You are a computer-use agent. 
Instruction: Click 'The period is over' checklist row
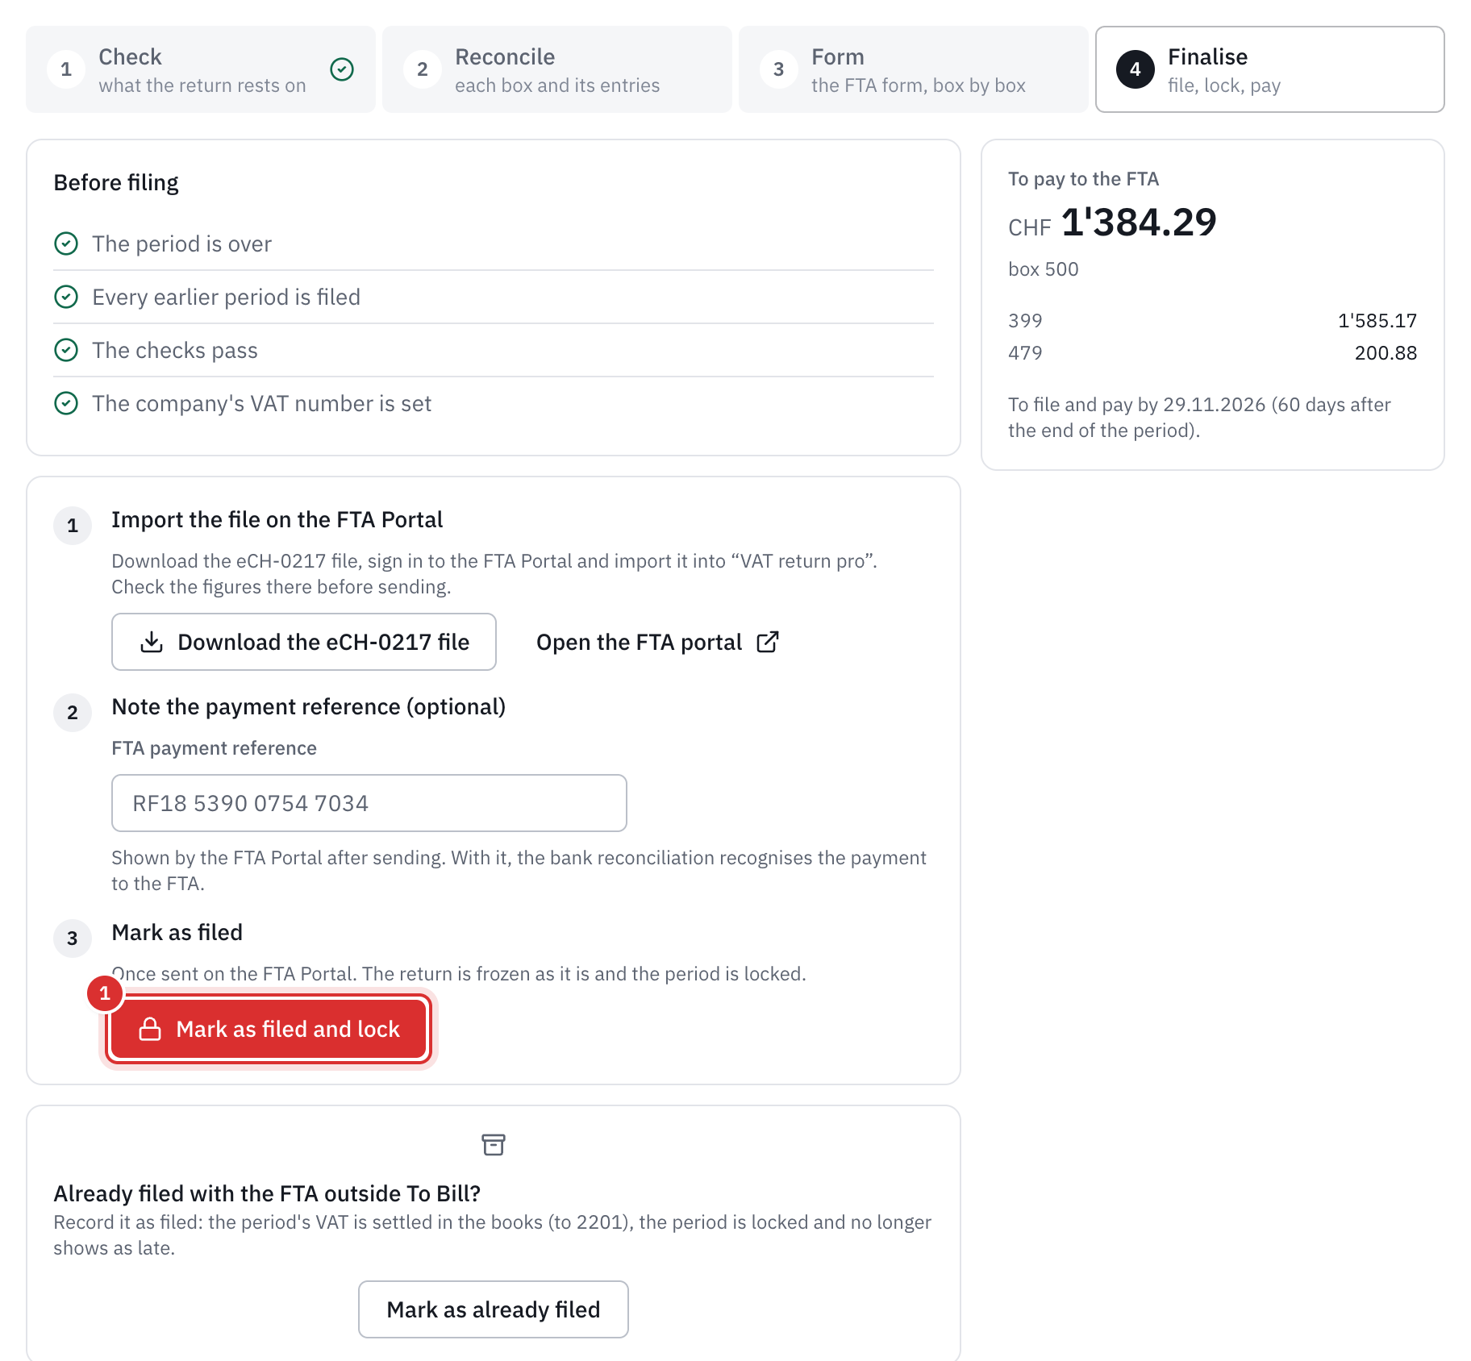click(494, 243)
